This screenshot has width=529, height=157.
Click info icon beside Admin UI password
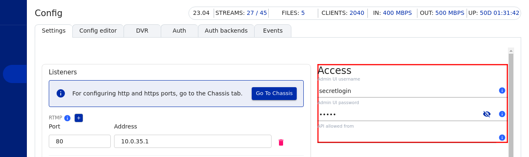pyautogui.click(x=502, y=114)
